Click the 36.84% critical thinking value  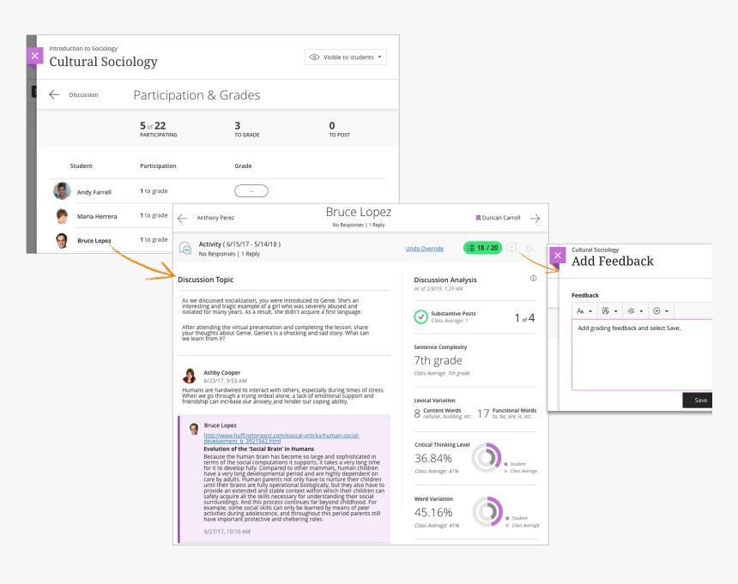433,458
